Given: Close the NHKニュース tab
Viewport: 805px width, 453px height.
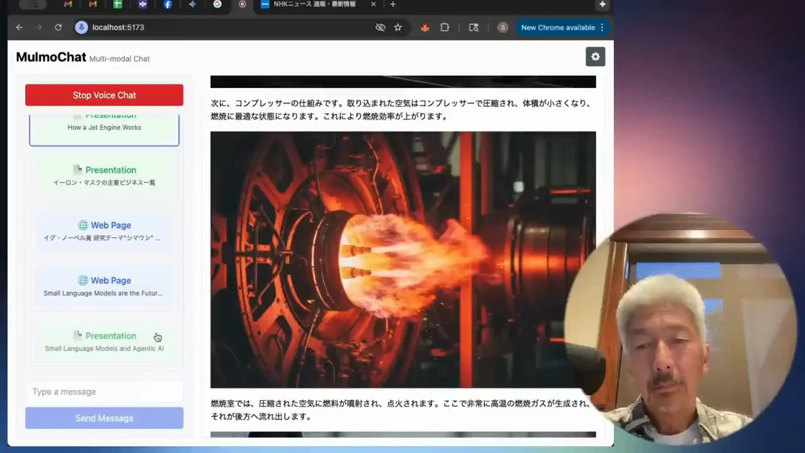Looking at the screenshot, I should (x=373, y=4).
